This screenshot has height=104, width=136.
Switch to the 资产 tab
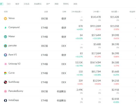[48, 4]
